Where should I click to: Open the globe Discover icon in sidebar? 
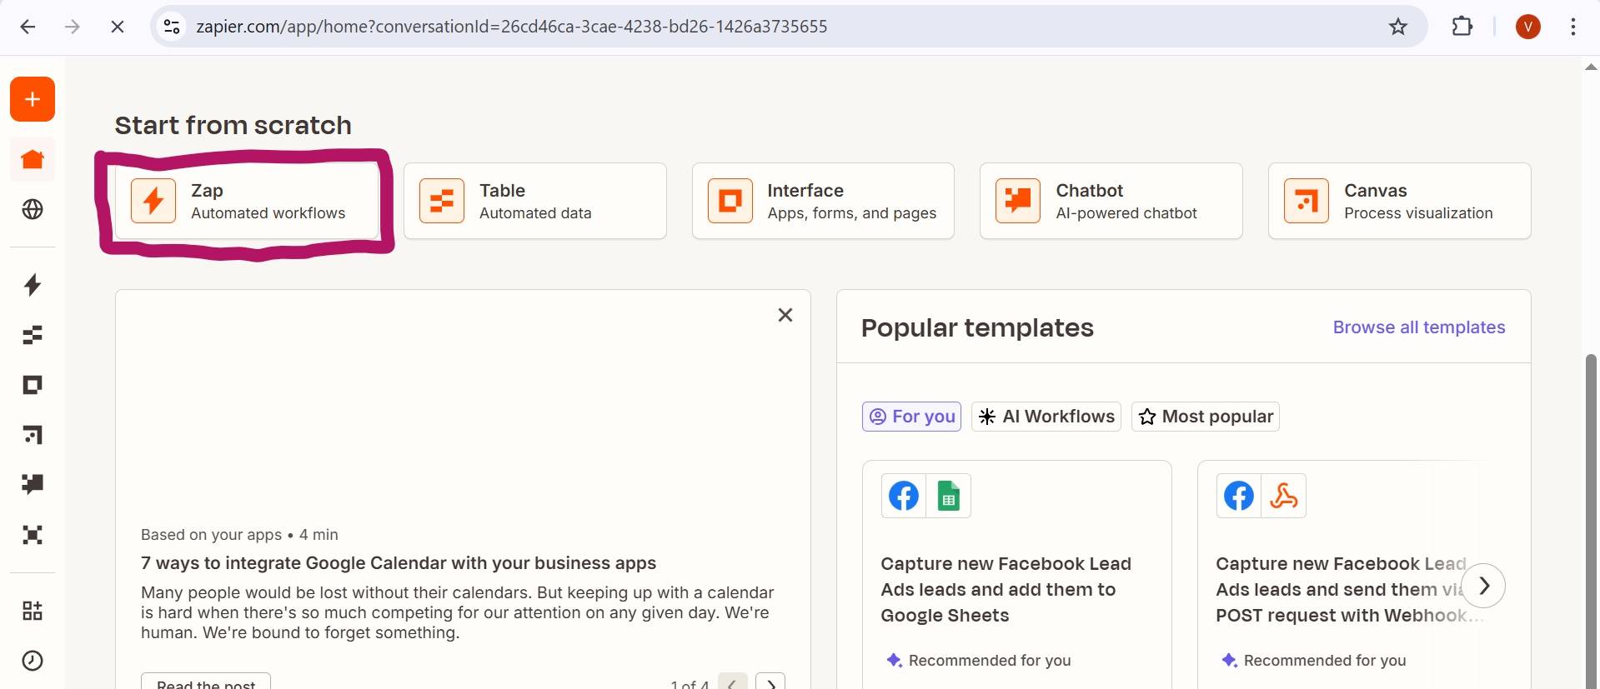[x=33, y=209]
